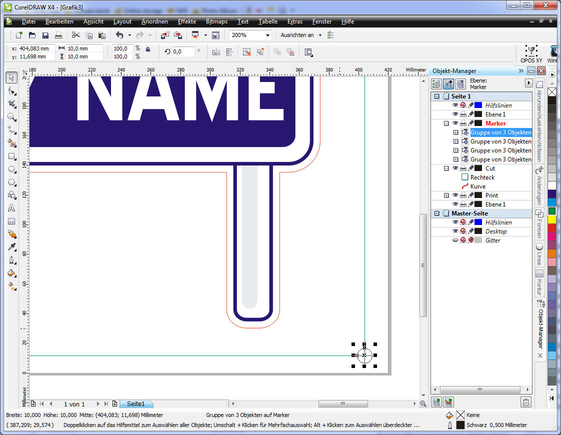This screenshot has width=561, height=435.
Task: Click the delete trash icon in Objekt-Manager
Action: (525, 402)
